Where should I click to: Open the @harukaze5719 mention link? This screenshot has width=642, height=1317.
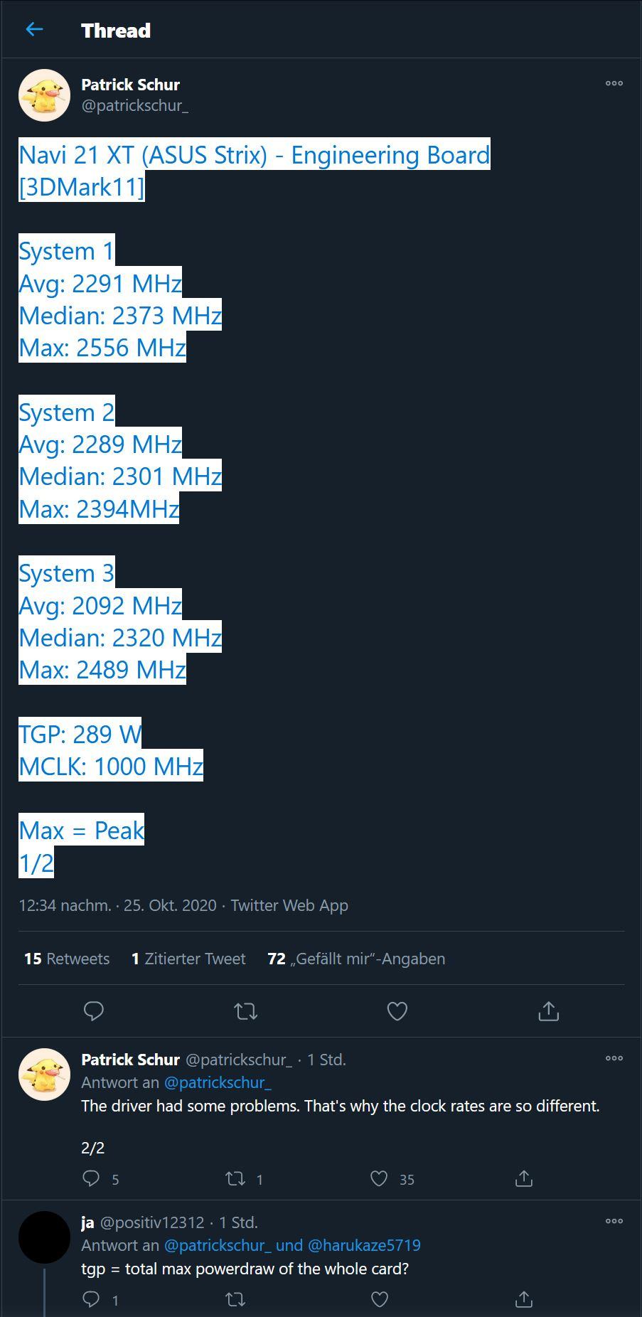pyautogui.click(x=364, y=1245)
